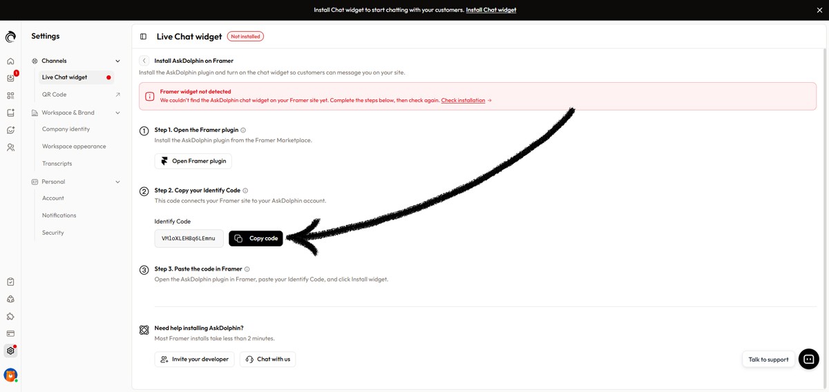Click the Install Chat widget link in the banner
The width and height of the screenshot is (829, 392).
pos(491,10)
